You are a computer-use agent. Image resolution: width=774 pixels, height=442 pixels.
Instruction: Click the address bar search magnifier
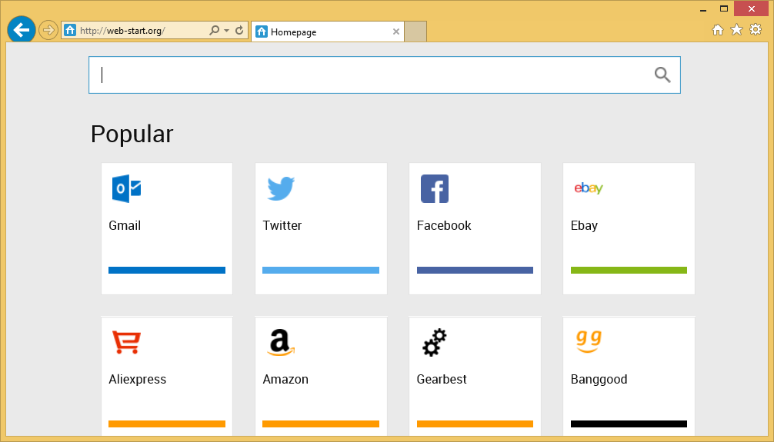point(214,30)
